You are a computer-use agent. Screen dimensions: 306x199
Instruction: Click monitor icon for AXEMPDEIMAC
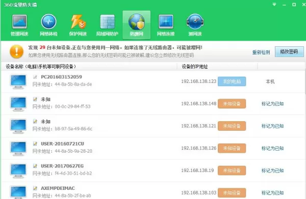point(18,192)
